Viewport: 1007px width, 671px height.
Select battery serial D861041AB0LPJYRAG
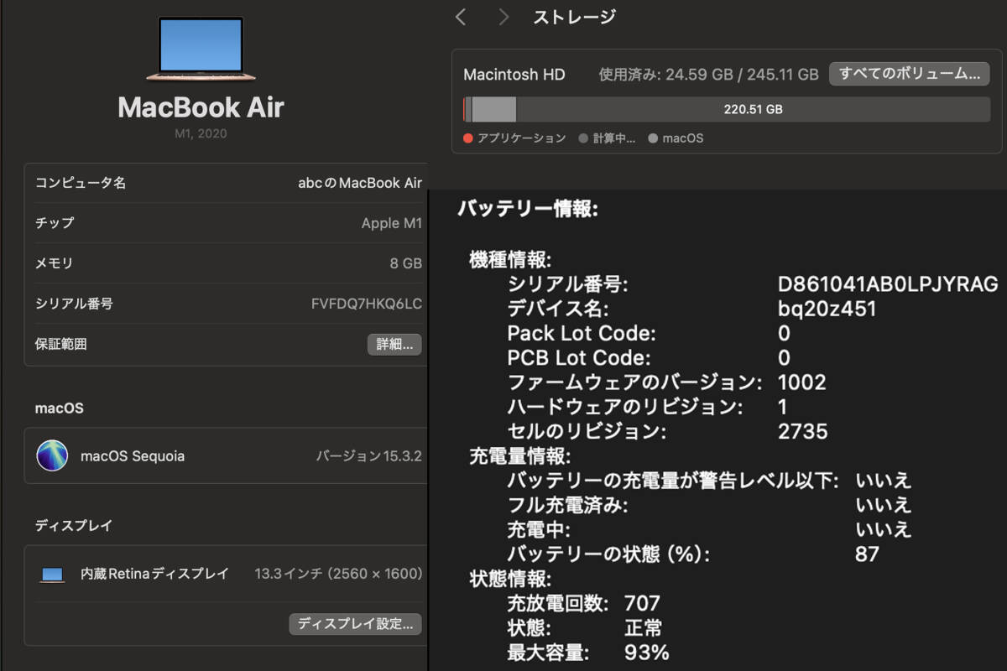point(889,284)
